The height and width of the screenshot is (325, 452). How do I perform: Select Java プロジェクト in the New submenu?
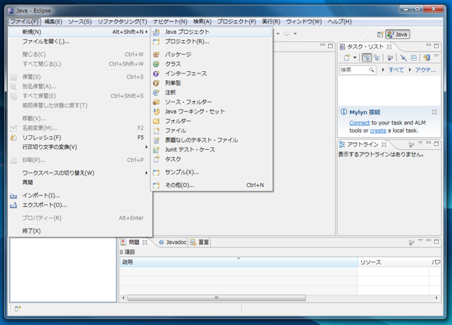tap(211, 32)
